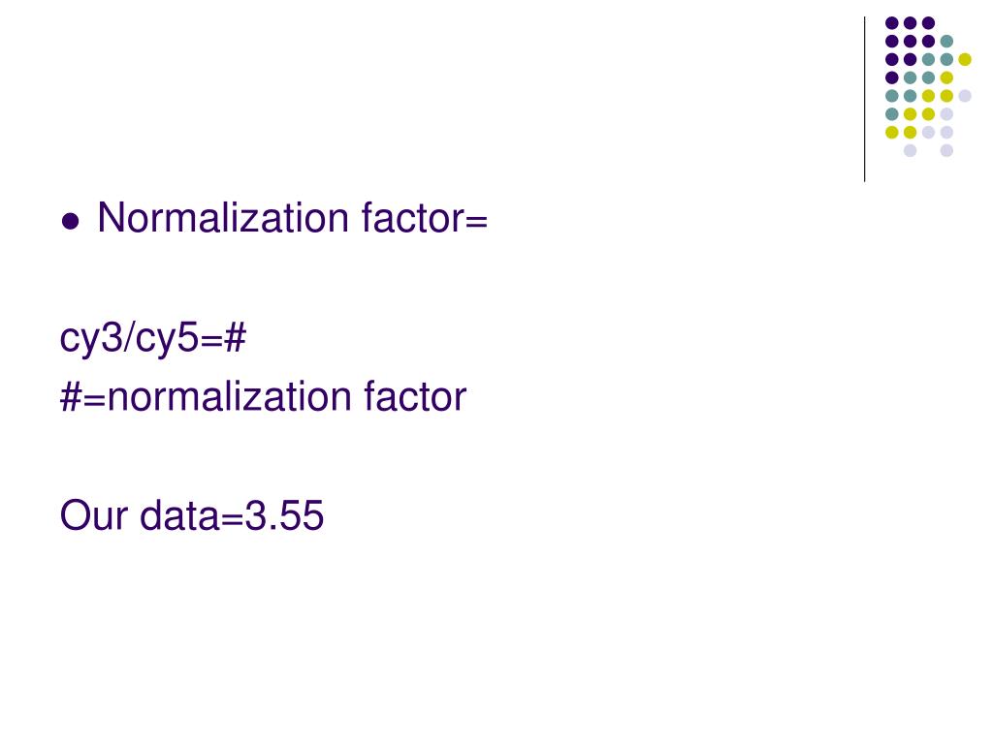Viewport: 993px width, 744px height.
Task: Click the word 'Our' in last line
Action: pyautogui.click(x=94, y=515)
